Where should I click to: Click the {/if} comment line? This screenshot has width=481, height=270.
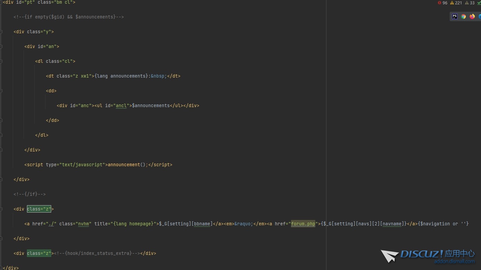[30, 194]
